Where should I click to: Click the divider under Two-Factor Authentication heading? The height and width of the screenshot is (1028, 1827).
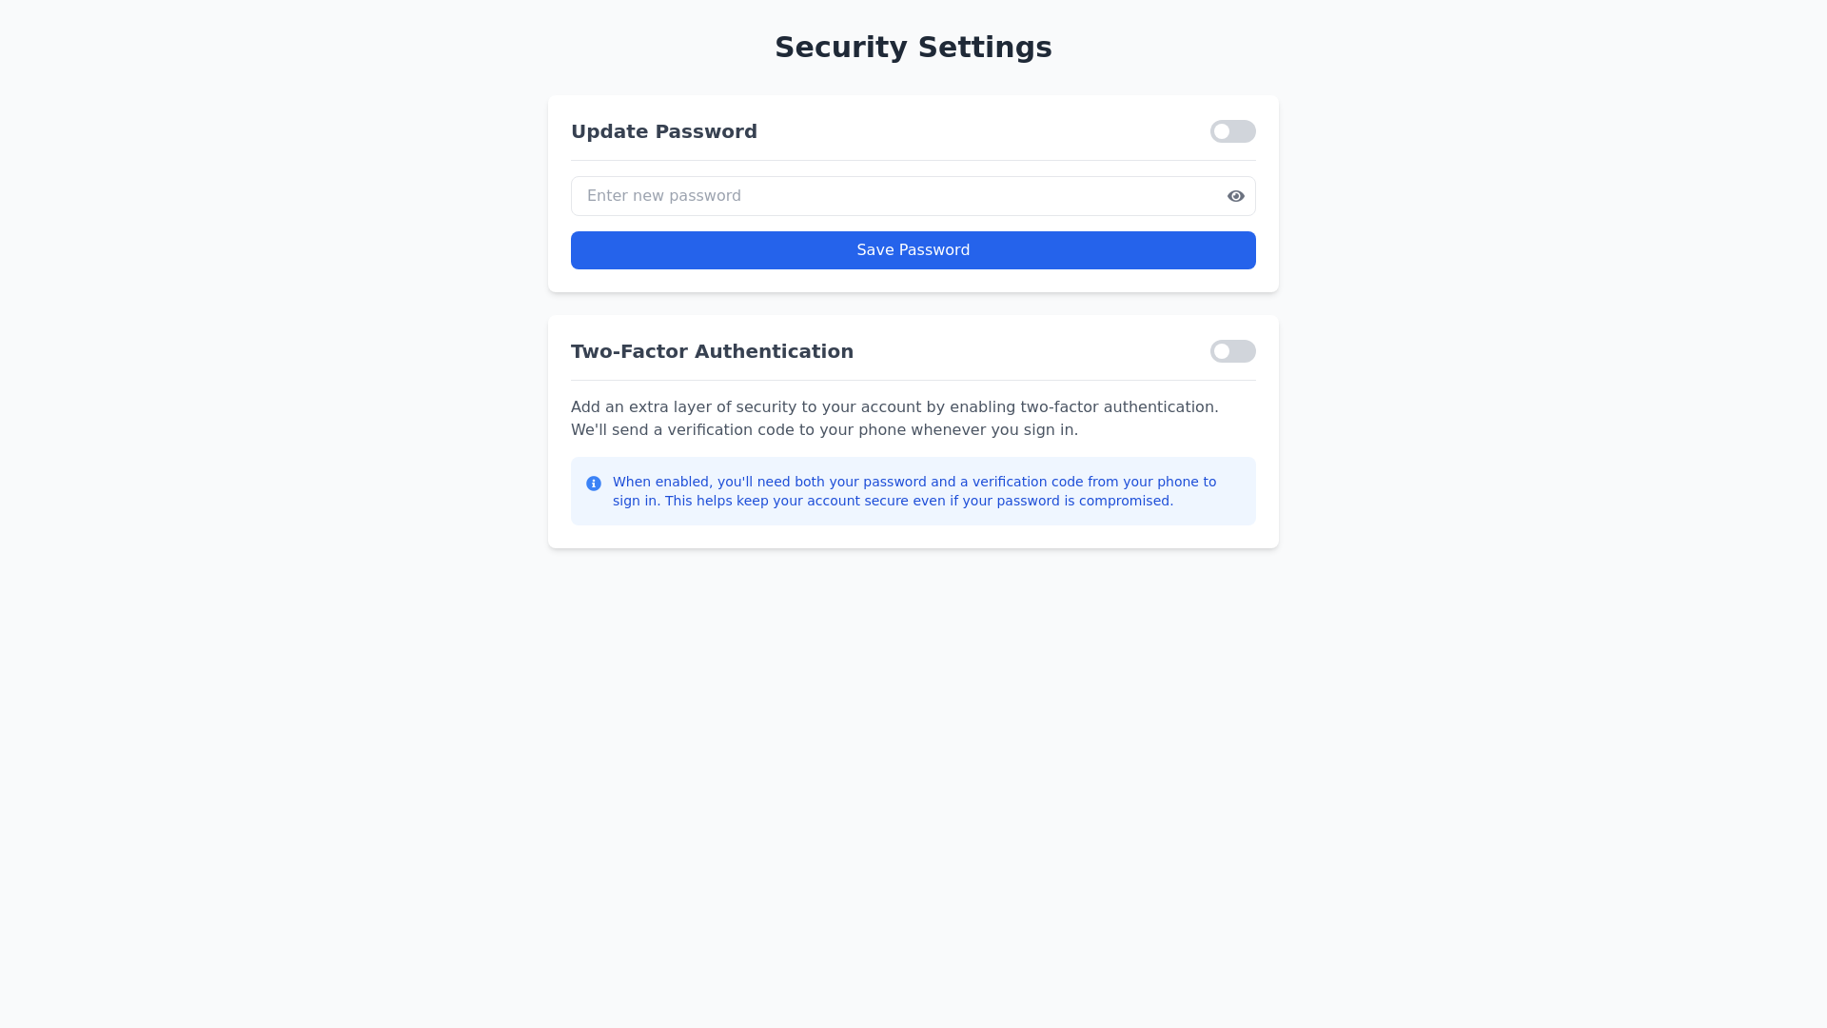pos(913,380)
